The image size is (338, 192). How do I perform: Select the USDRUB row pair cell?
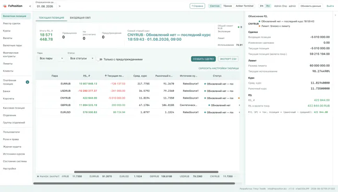(65, 91)
